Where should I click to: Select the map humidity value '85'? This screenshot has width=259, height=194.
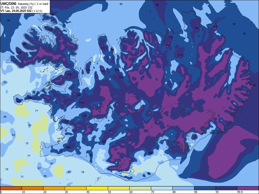[x=69, y=172]
